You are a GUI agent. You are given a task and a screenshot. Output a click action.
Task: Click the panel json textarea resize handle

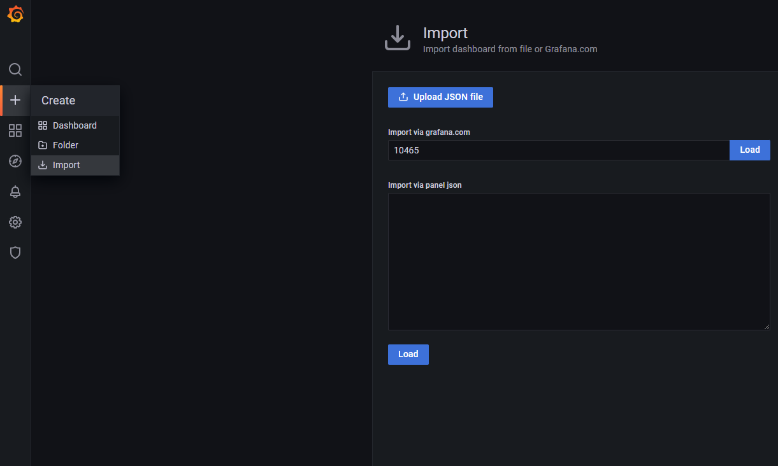point(767,327)
